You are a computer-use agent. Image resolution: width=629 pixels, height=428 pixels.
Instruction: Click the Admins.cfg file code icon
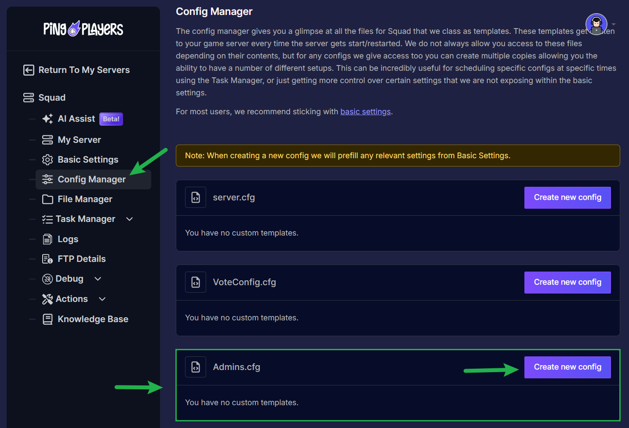pos(196,367)
